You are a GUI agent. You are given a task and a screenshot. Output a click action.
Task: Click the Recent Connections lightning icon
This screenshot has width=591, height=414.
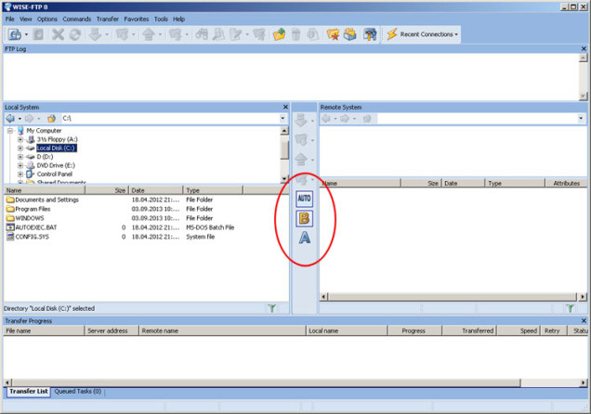[391, 34]
